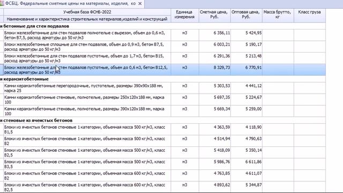Click сметная цена cell 6 003,21
Image resolution: width=343 pixels, height=193 pixels.
[x=214, y=47]
